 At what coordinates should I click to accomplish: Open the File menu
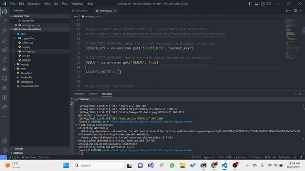12,4
